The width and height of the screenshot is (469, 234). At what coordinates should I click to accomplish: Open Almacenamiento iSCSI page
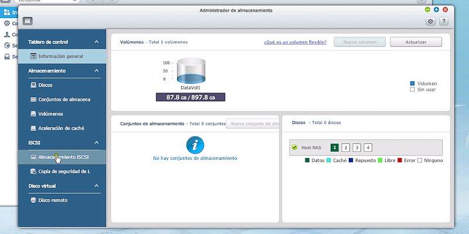click(x=62, y=157)
